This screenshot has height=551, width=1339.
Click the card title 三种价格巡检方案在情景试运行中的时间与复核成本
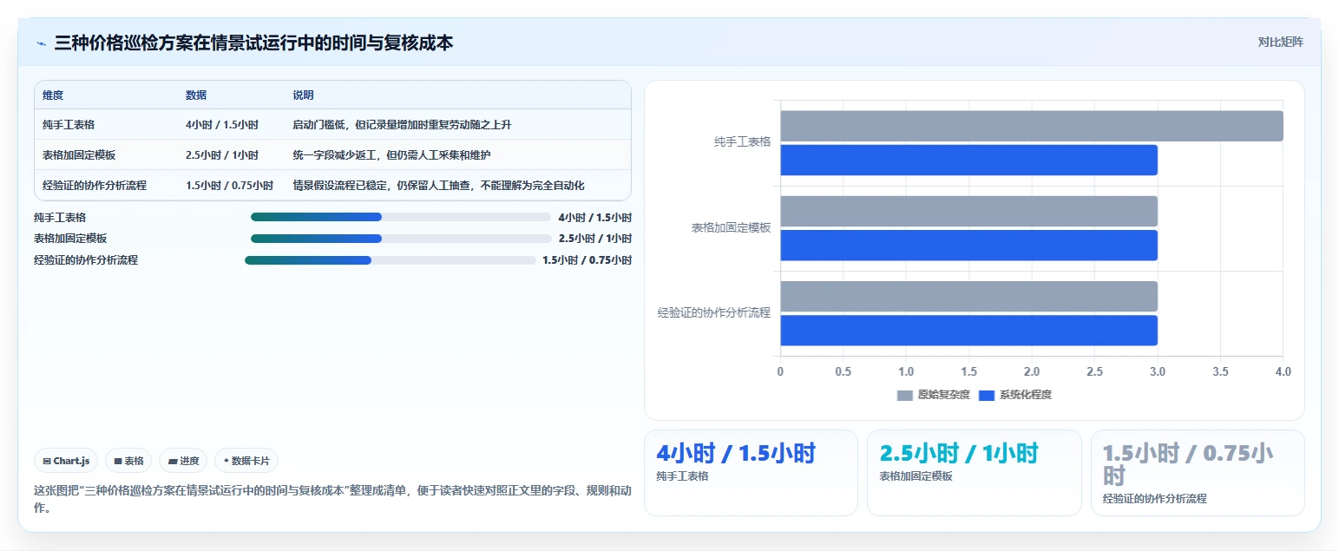pos(253,43)
